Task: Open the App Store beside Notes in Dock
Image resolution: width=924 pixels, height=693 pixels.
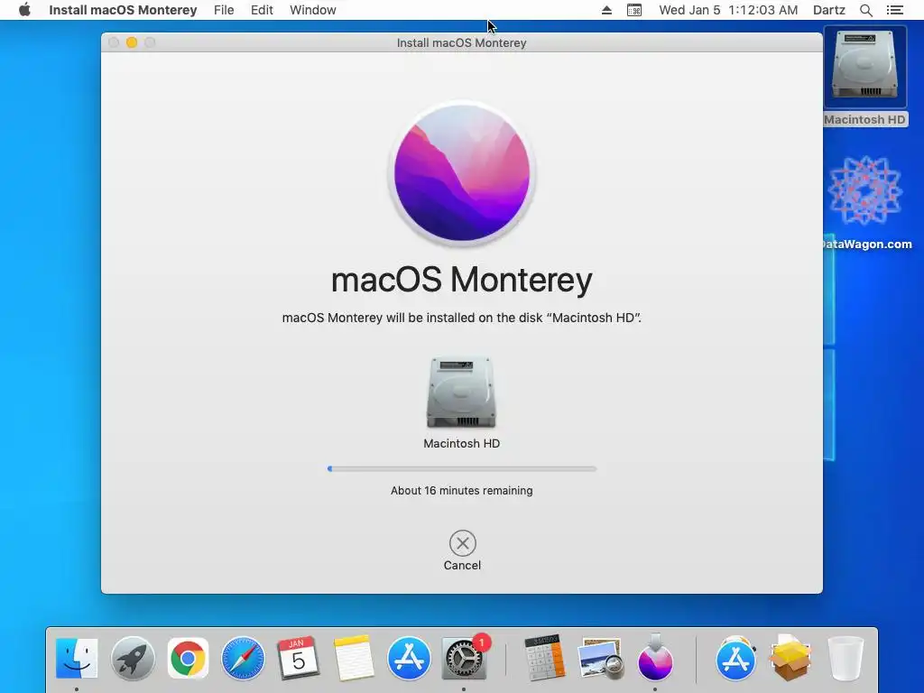Action: tap(409, 658)
